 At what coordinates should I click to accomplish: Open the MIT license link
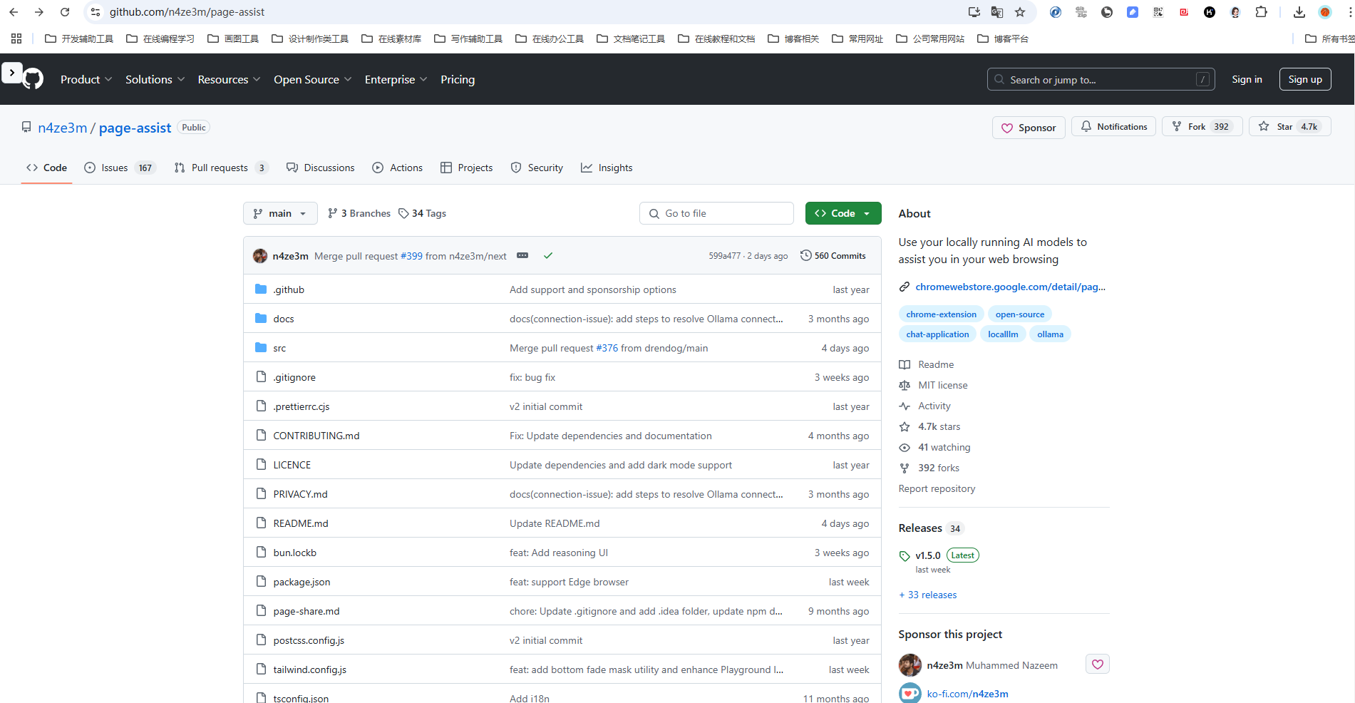click(942, 385)
